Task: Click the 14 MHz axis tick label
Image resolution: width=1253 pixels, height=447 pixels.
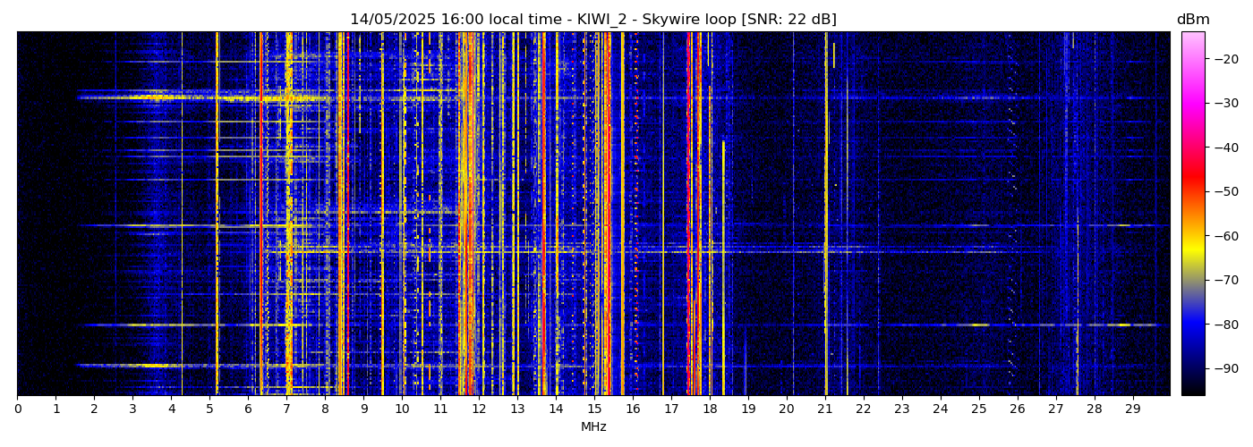Action: pos(556,409)
